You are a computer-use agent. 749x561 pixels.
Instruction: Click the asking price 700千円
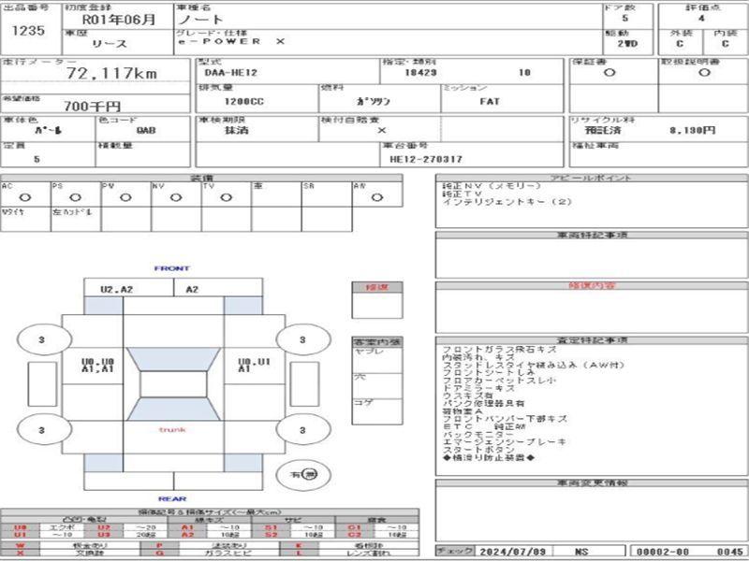92,106
